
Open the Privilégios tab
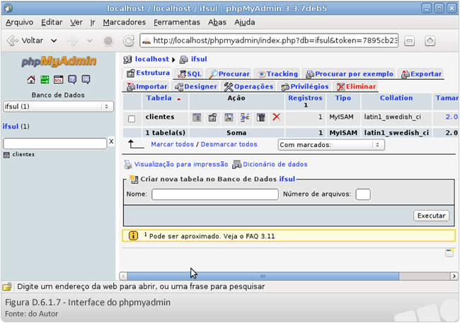coord(304,87)
